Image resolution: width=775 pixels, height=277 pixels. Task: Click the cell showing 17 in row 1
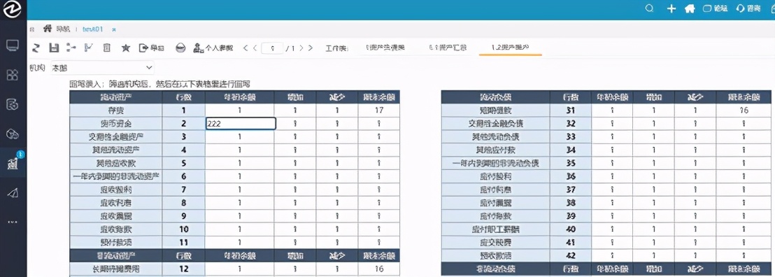point(378,111)
